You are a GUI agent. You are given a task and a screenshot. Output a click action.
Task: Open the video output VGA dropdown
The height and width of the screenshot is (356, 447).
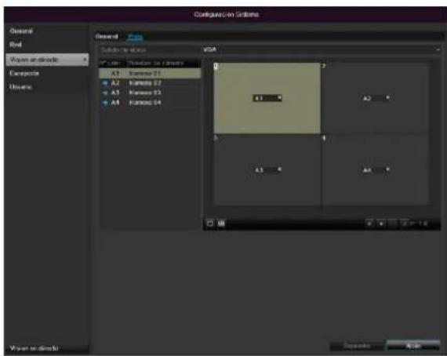coord(322,50)
